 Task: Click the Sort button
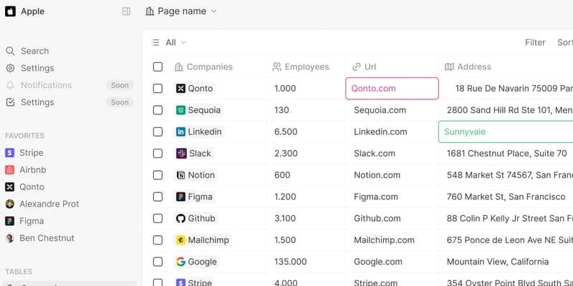(565, 43)
